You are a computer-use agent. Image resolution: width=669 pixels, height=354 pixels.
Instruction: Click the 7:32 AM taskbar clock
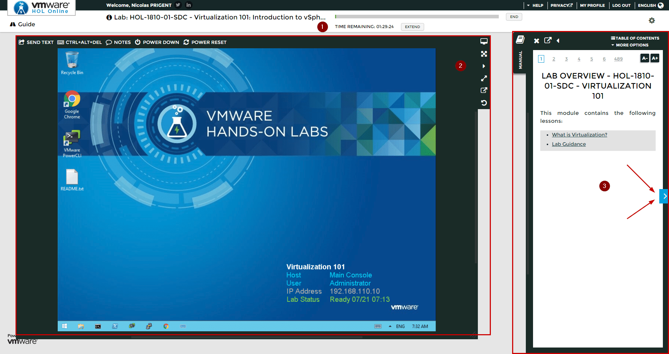point(420,326)
